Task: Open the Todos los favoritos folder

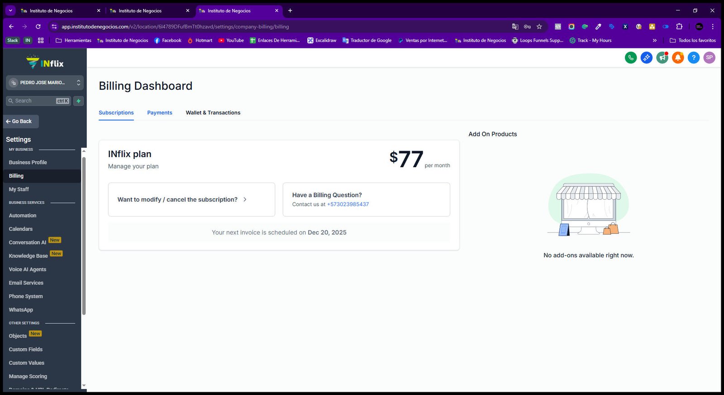Action: point(693,40)
